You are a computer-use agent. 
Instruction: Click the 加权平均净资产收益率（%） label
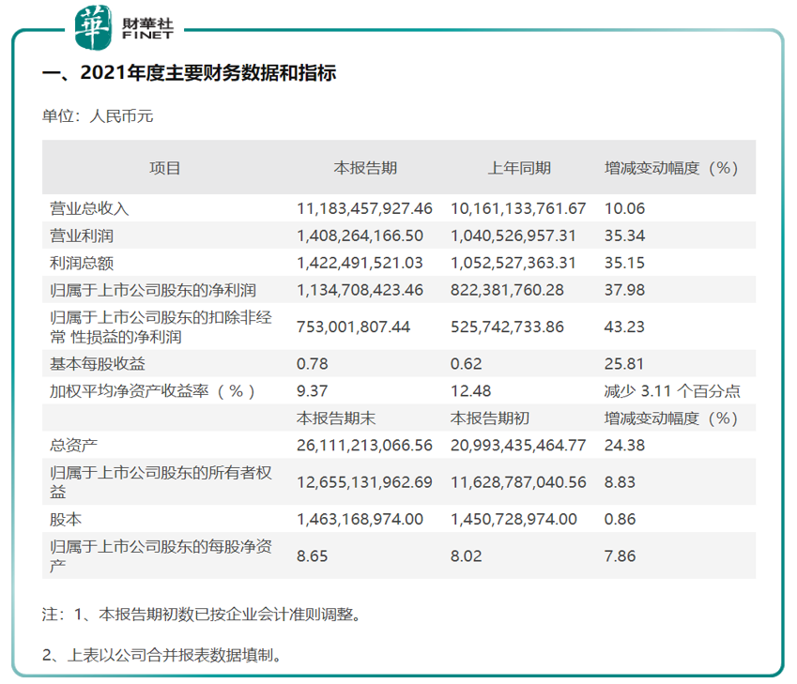[x=152, y=391]
